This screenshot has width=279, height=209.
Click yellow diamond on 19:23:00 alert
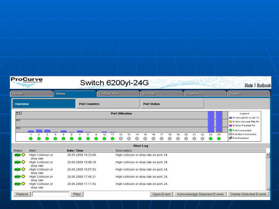point(23,155)
